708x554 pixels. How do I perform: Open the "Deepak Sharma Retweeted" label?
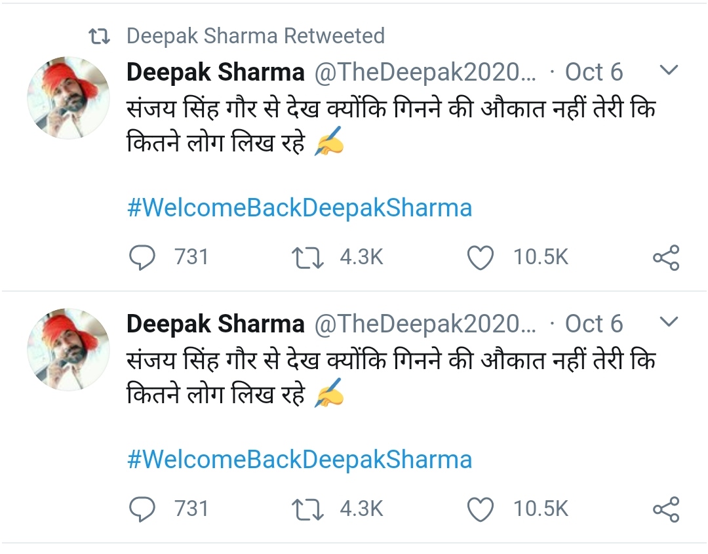pos(255,35)
